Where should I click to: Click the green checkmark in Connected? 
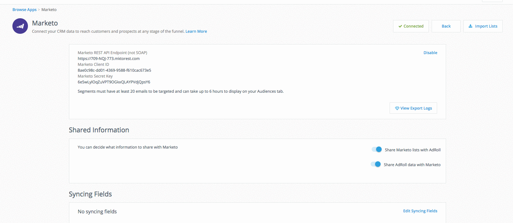(400, 26)
